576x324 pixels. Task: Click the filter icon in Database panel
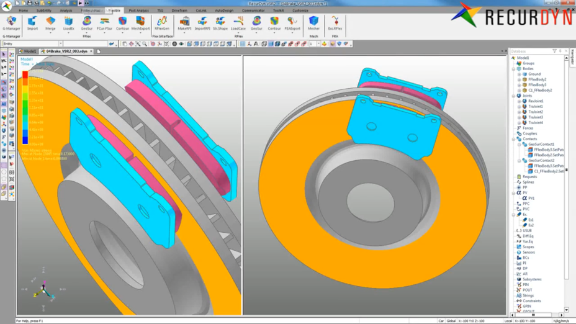click(x=554, y=51)
